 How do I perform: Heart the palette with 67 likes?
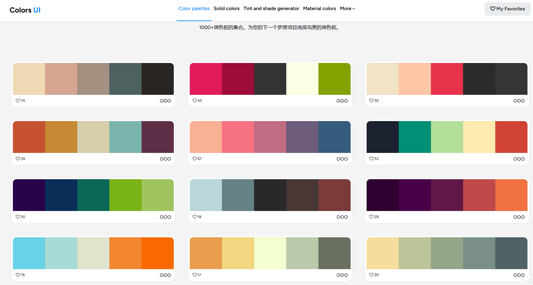tap(195, 159)
